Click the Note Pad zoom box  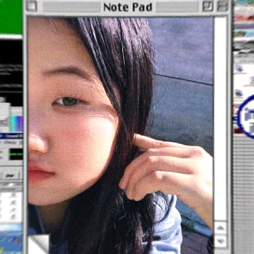tap(208, 6)
